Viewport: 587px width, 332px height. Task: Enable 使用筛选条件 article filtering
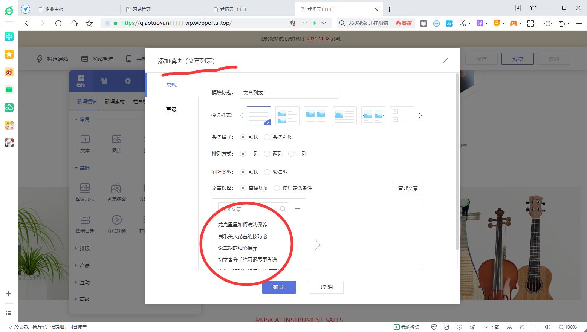point(277,188)
